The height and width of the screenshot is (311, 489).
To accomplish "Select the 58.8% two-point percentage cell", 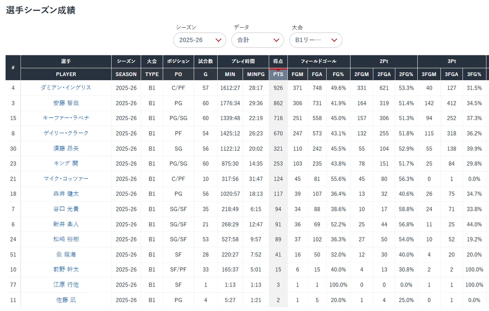I will tap(406, 210).
